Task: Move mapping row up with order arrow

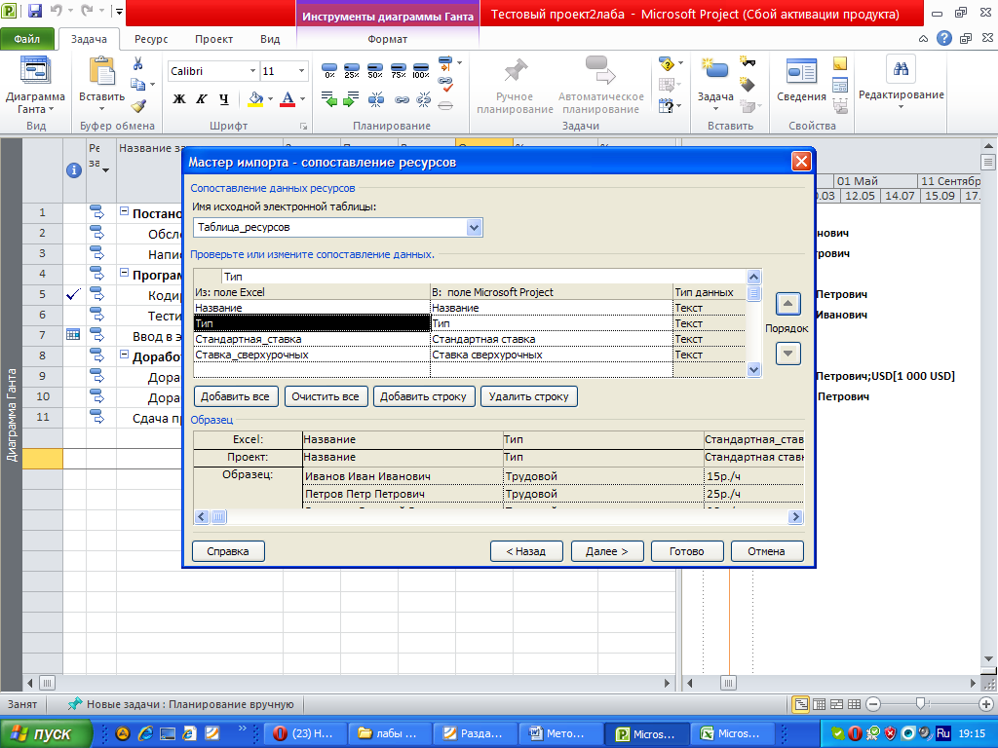Action: coord(787,304)
